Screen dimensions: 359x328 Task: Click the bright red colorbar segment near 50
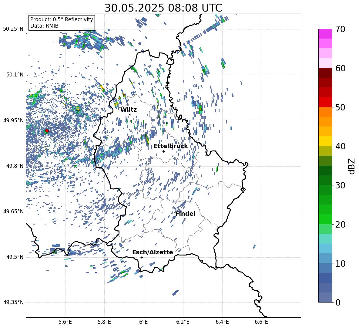point(325,102)
